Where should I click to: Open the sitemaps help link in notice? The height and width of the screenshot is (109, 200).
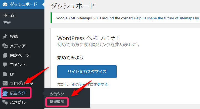coord(167,18)
